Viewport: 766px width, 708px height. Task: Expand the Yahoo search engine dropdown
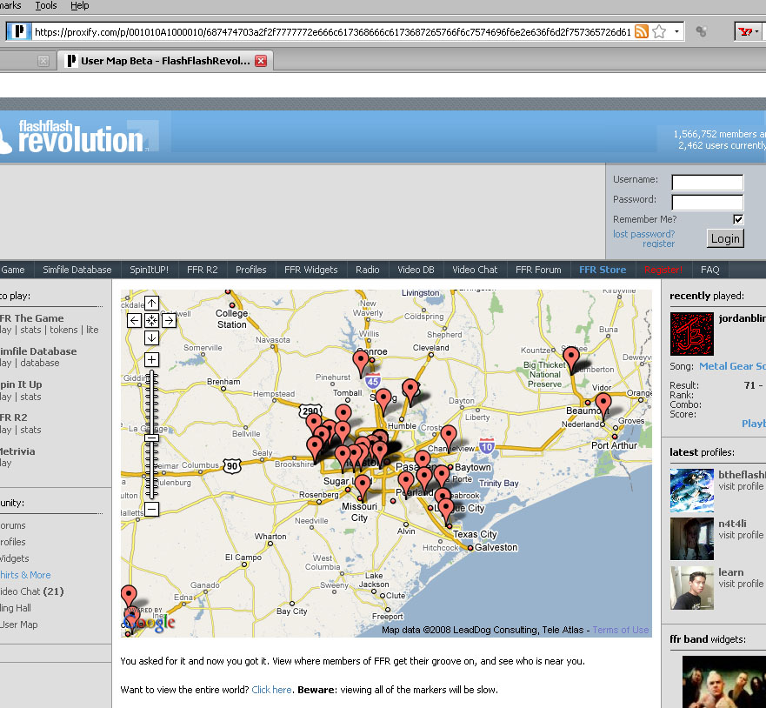coord(756,32)
